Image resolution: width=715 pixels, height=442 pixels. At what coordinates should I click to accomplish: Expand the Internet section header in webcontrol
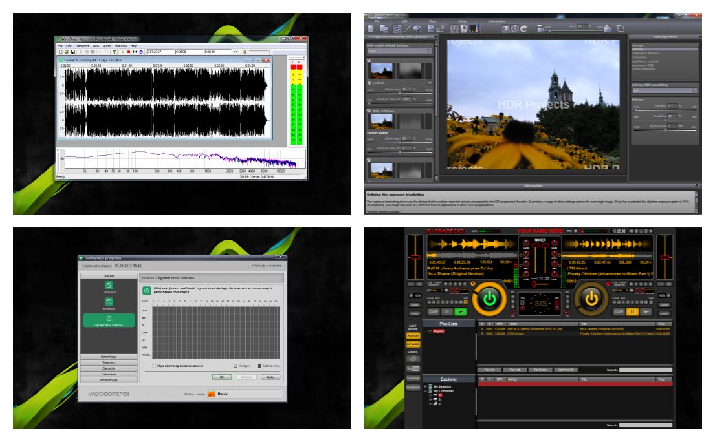[x=109, y=276]
